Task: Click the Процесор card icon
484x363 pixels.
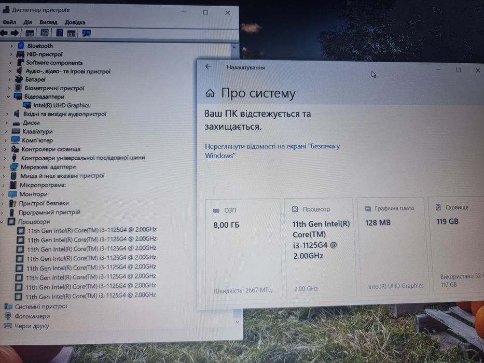Action: click(x=295, y=210)
